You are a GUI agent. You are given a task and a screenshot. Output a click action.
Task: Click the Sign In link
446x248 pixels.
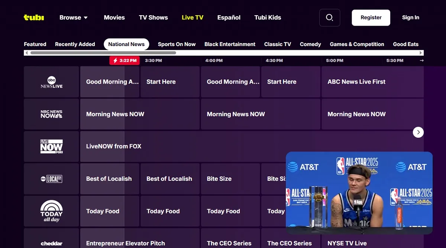pos(411,17)
